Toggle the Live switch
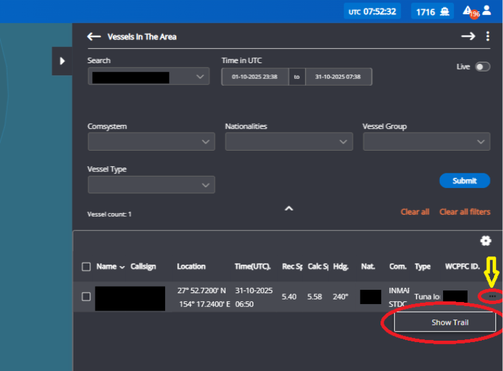The width and height of the screenshot is (503, 371). tap(482, 66)
